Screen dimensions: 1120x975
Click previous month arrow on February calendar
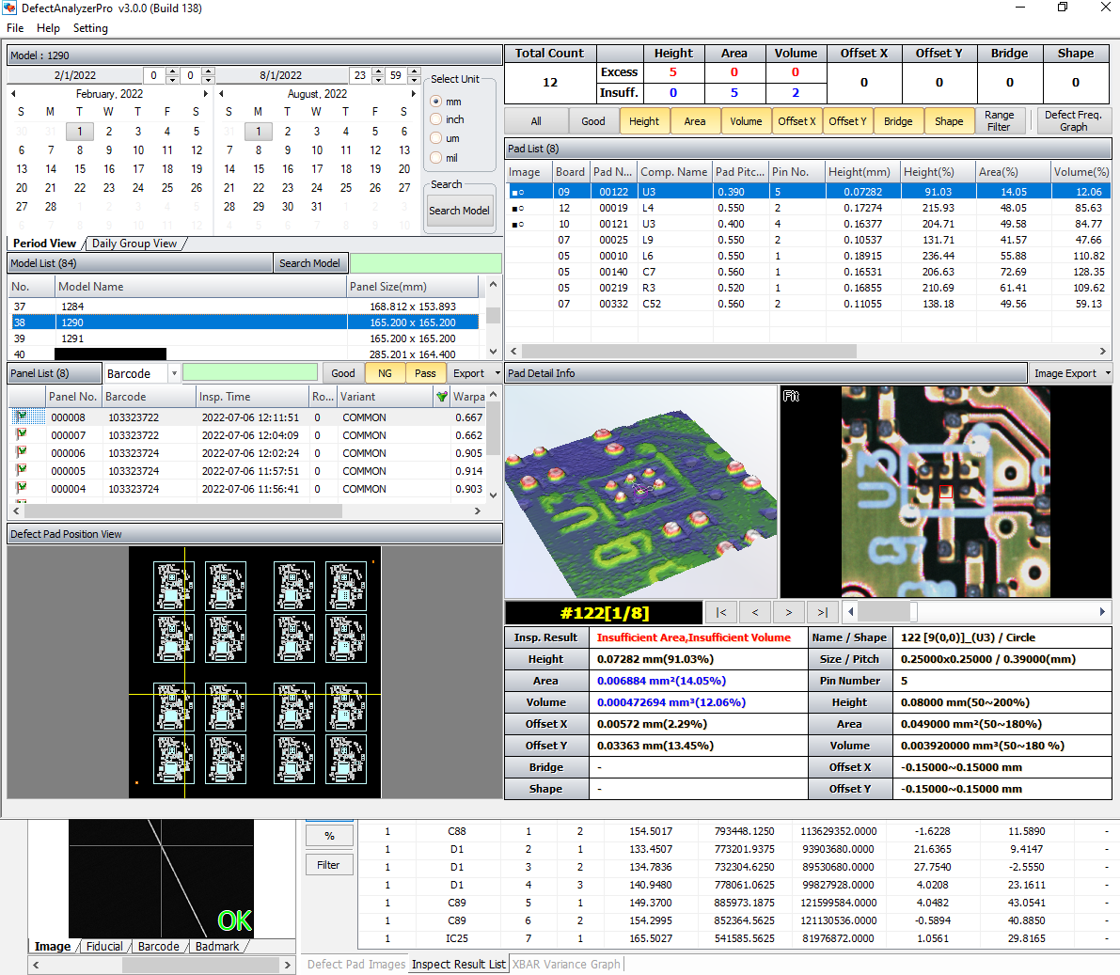point(11,93)
